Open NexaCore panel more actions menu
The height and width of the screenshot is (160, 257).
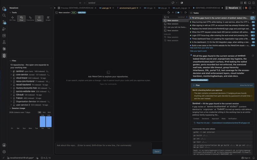(51, 8)
